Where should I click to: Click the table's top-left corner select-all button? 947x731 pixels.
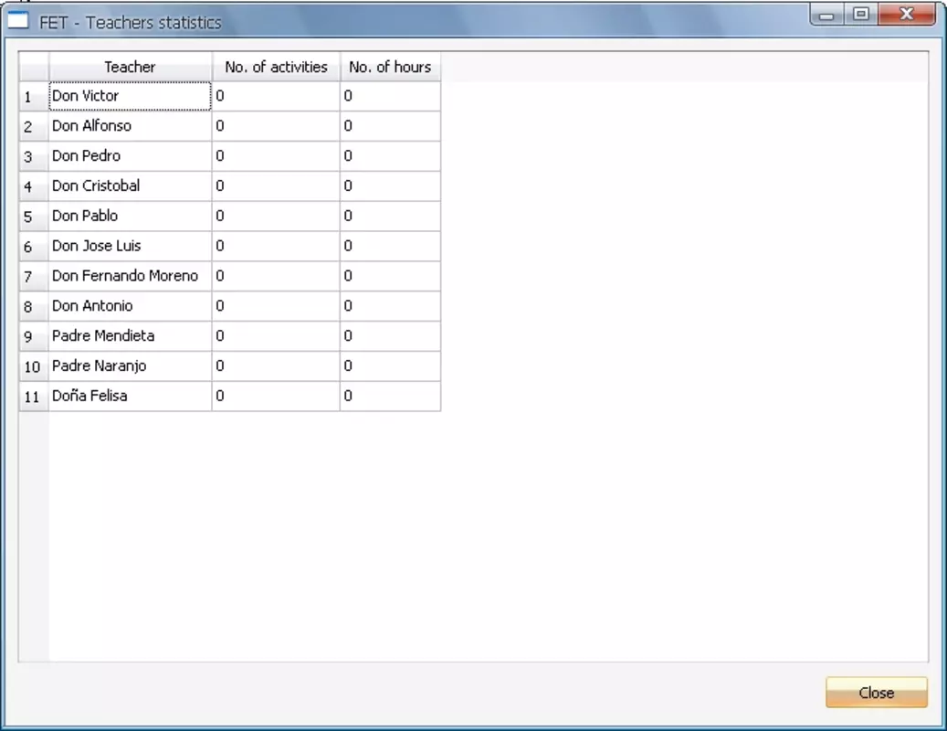(34, 67)
